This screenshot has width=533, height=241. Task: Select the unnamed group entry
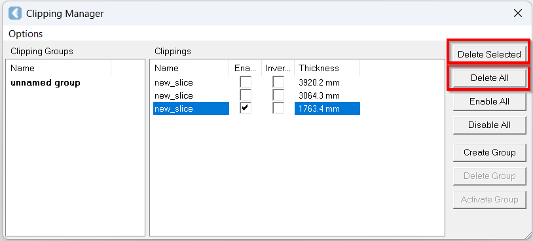click(x=45, y=83)
